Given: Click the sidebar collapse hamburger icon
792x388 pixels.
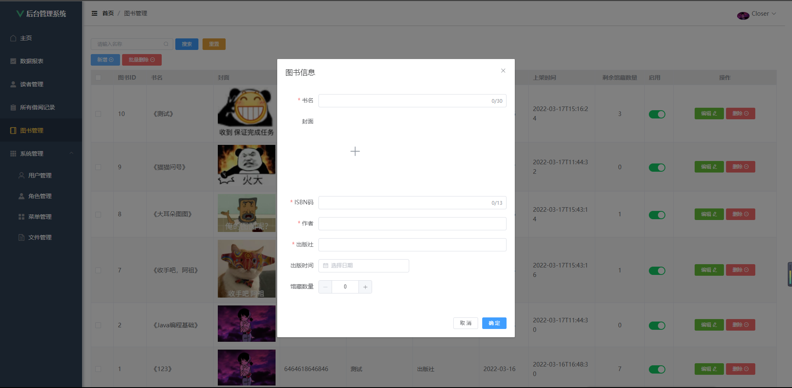Looking at the screenshot, I should click(94, 14).
